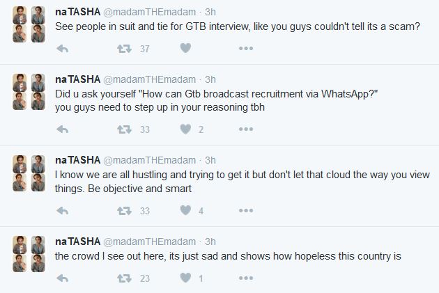Open the 3h timestamp on WhatsApp tweet
This screenshot has height=293, width=439.
[210, 79]
